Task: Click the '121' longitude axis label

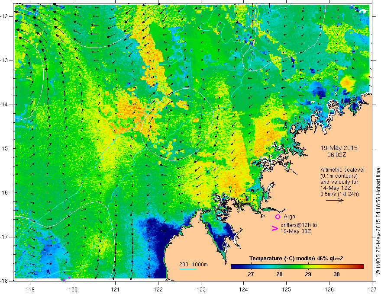Action: point(115,289)
